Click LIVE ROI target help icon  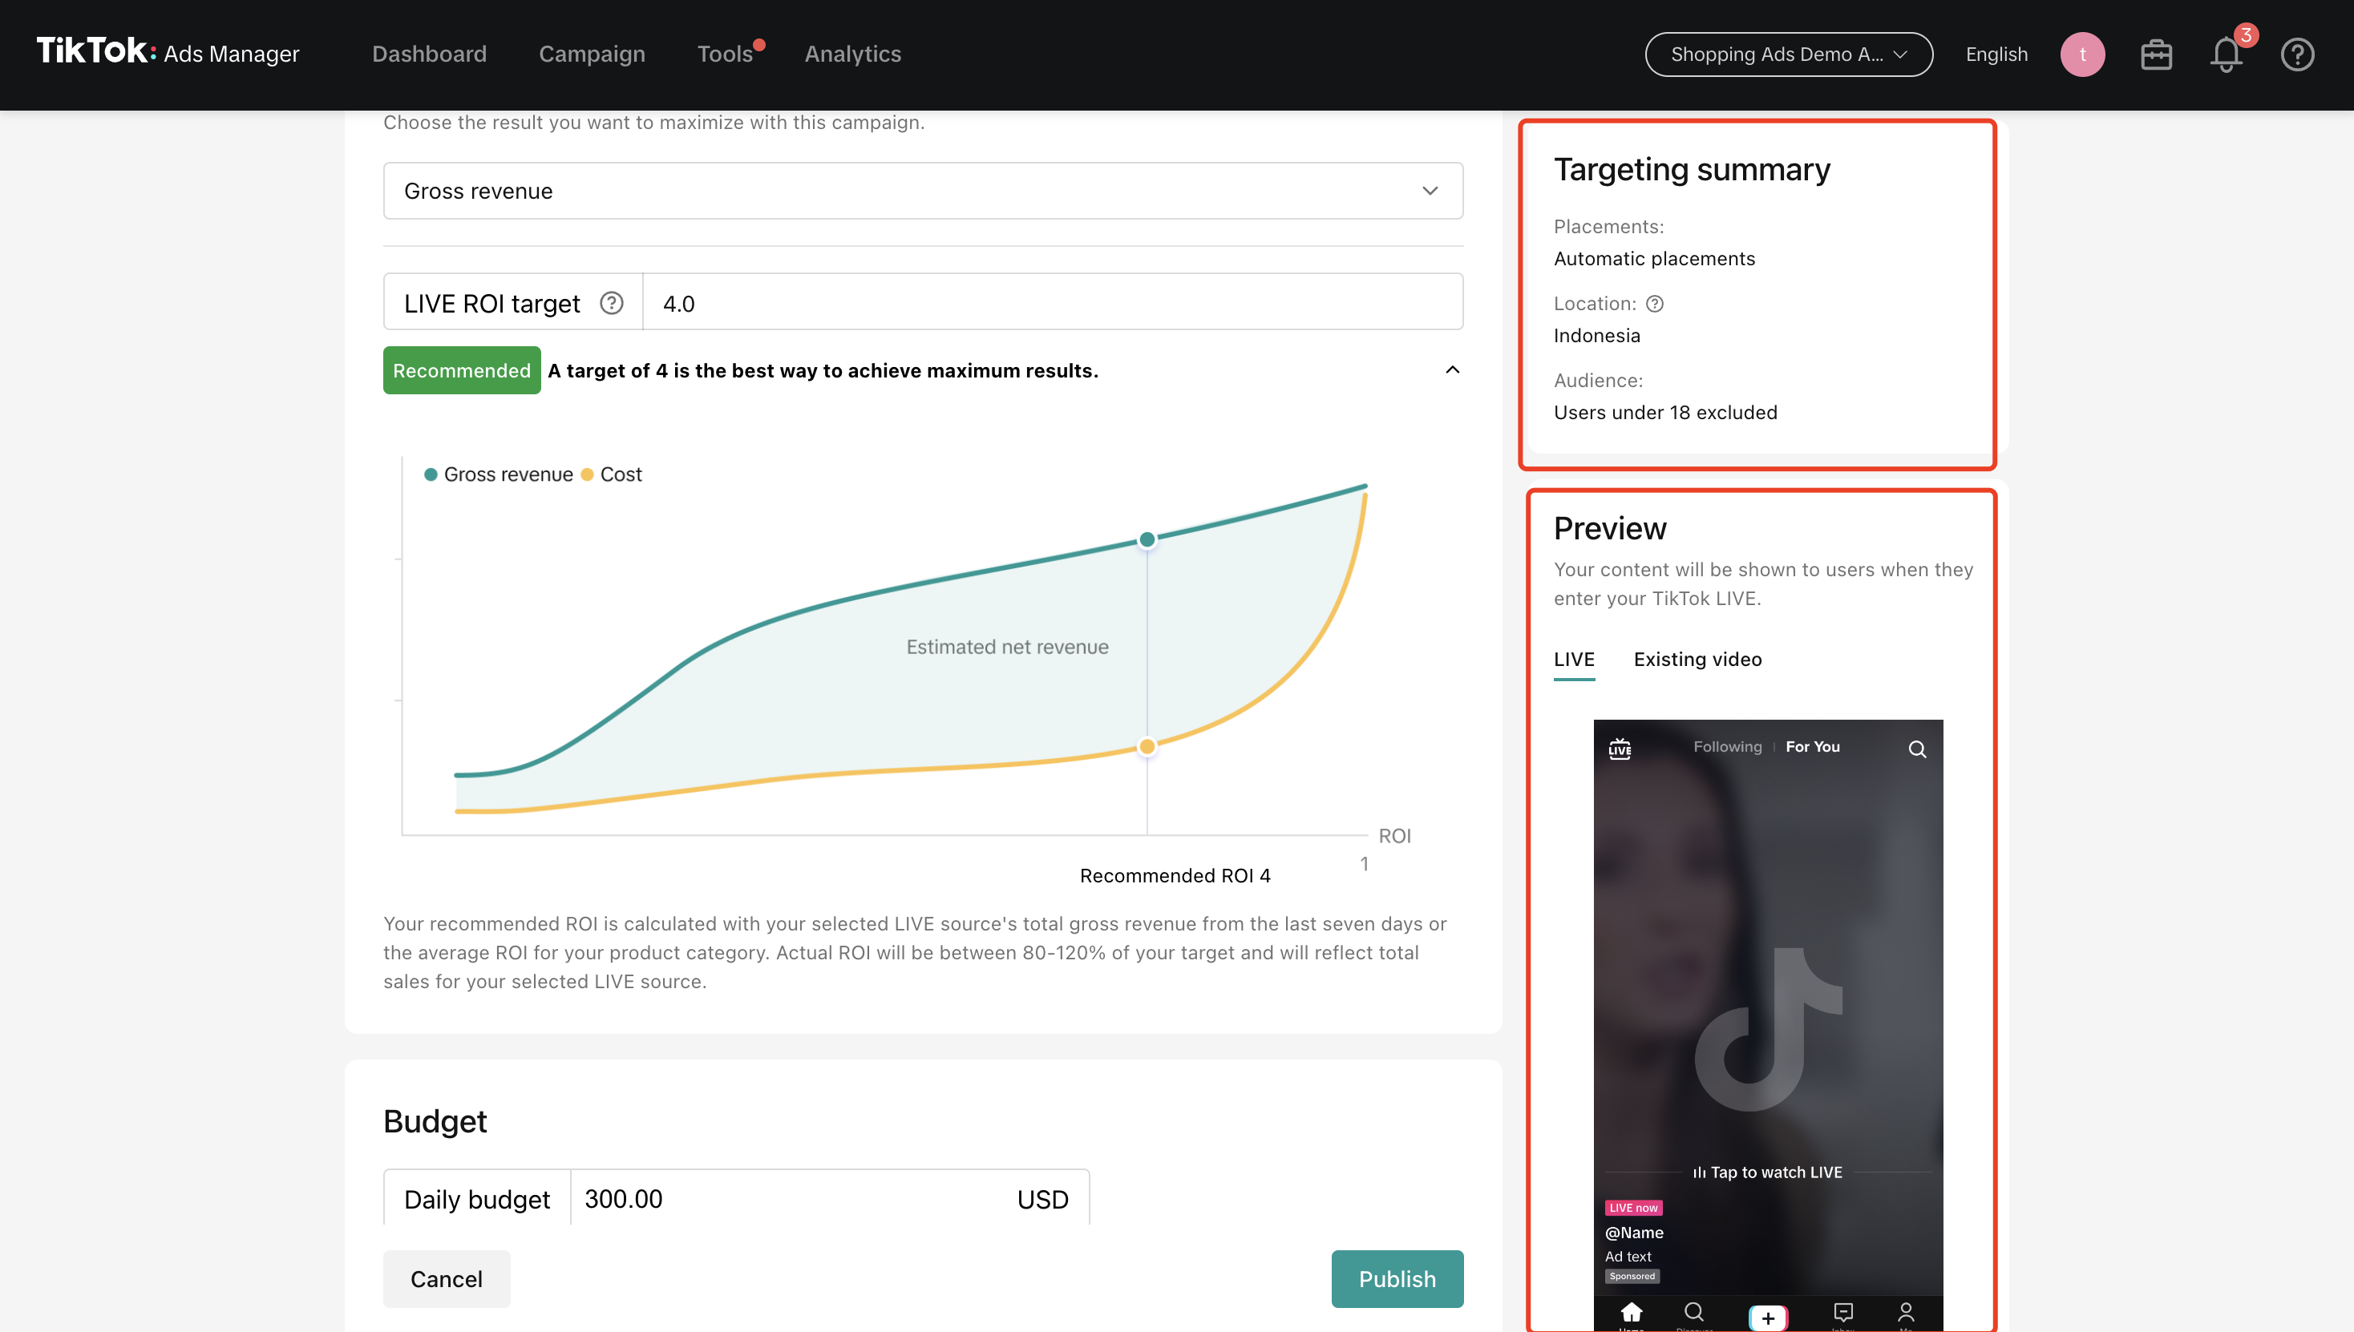pyautogui.click(x=612, y=303)
